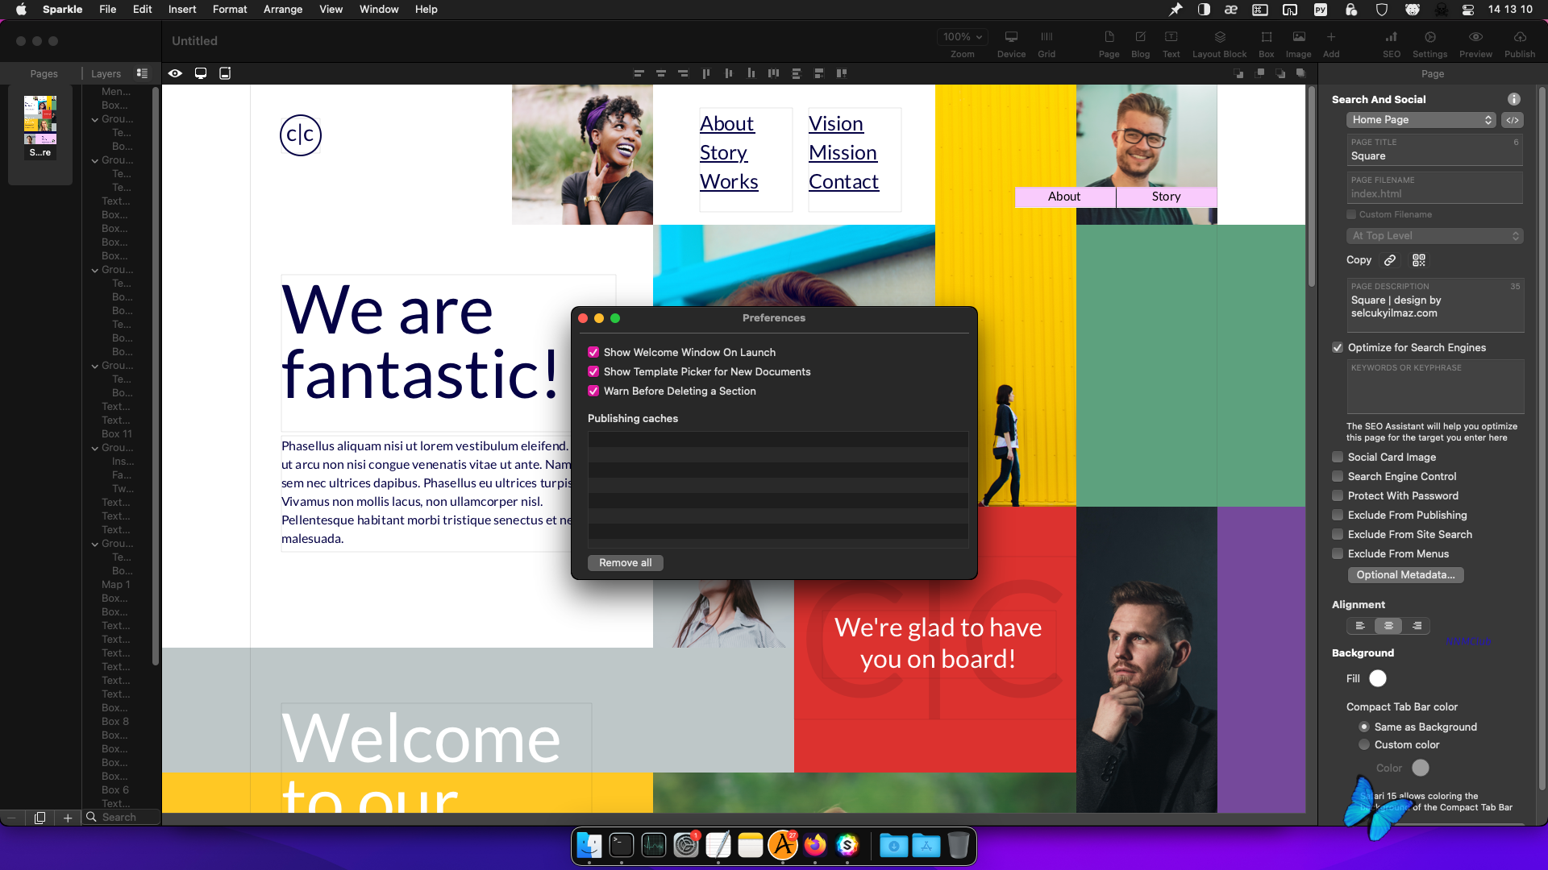The width and height of the screenshot is (1548, 870).
Task: Open the At Top Level dropdown
Action: 1435,236
